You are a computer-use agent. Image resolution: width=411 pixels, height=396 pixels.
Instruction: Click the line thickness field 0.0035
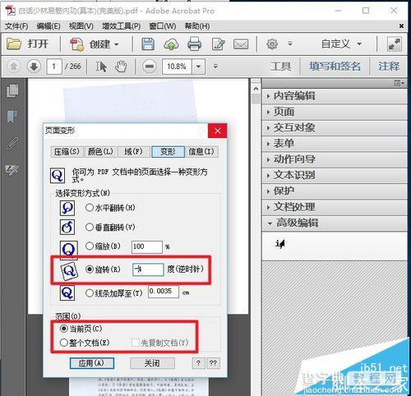pos(164,292)
